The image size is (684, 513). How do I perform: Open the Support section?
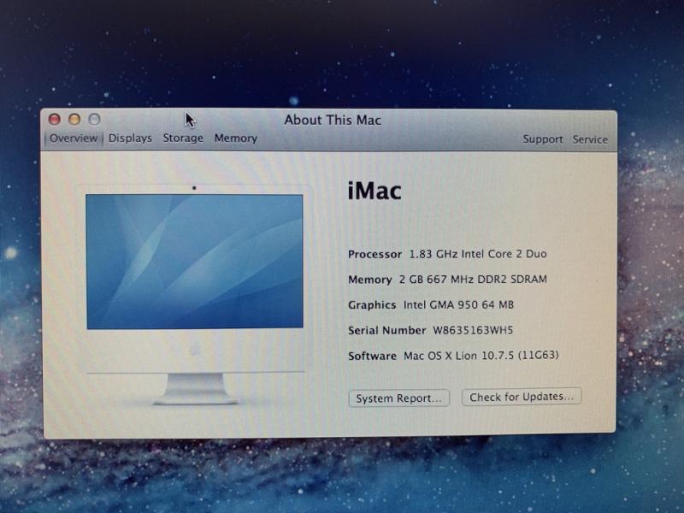pyautogui.click(x=543, y=139)
